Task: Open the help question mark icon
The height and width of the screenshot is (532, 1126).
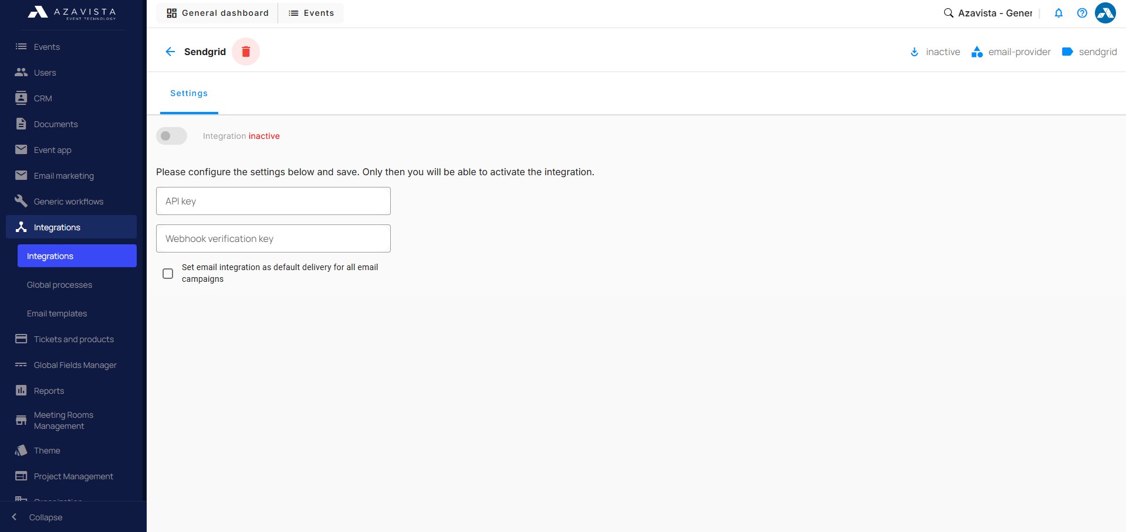Action: click(x=1082, y=13)
